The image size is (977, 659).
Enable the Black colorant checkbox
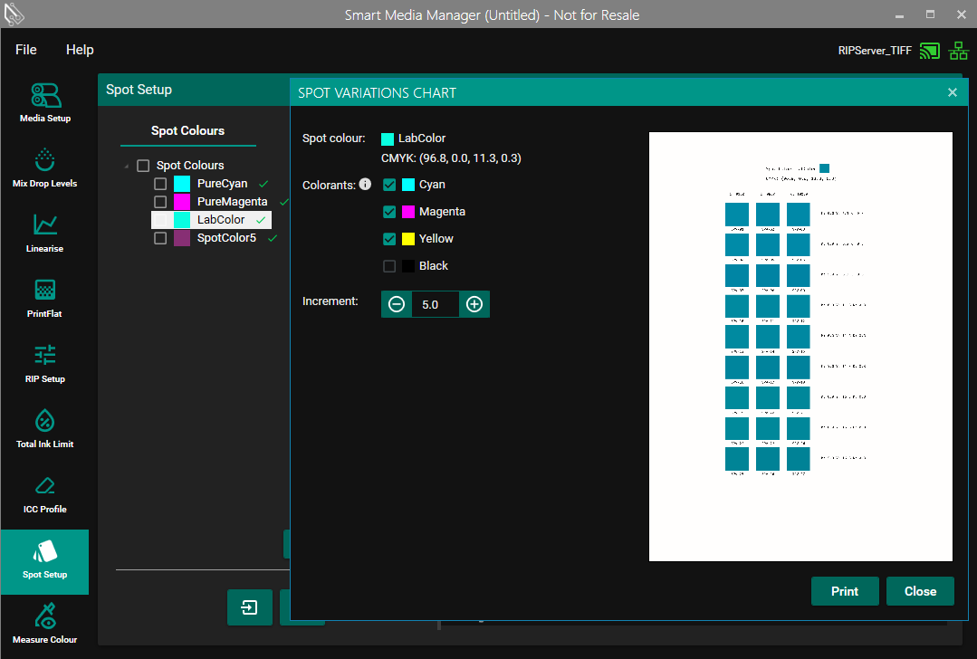pos(389,266)
